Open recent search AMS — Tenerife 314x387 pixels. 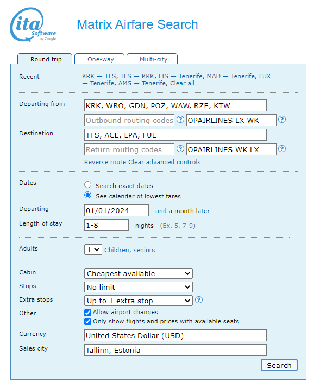click(x=142, y=83)
